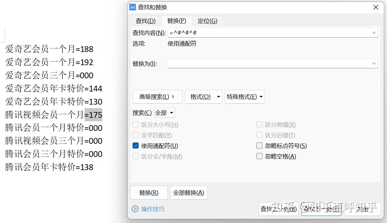Viewport: 387px width, 223px height.
Task: Click the line 爱奇艺会员一个月=192
Action: [x=49, y=62]
